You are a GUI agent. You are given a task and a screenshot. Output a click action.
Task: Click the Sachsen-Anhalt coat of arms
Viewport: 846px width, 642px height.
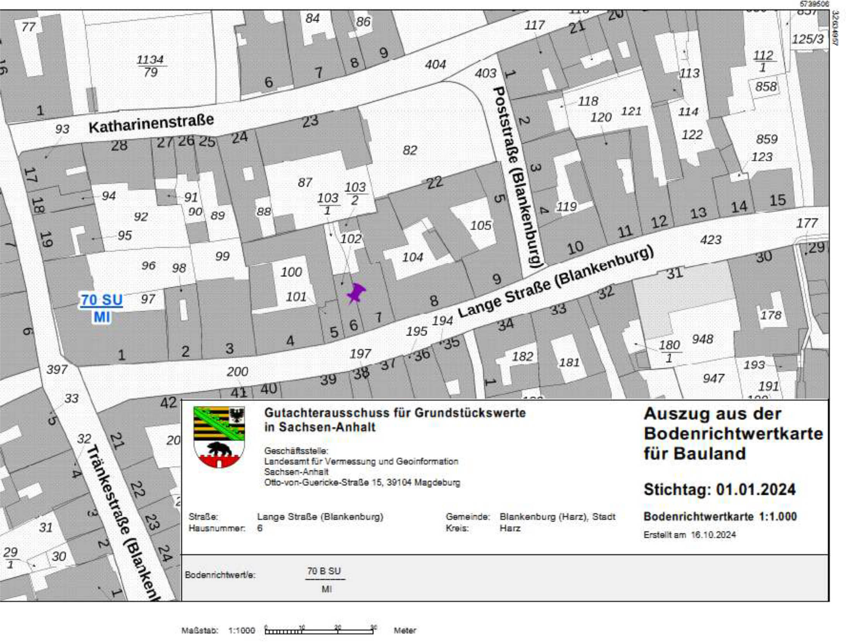219,437
